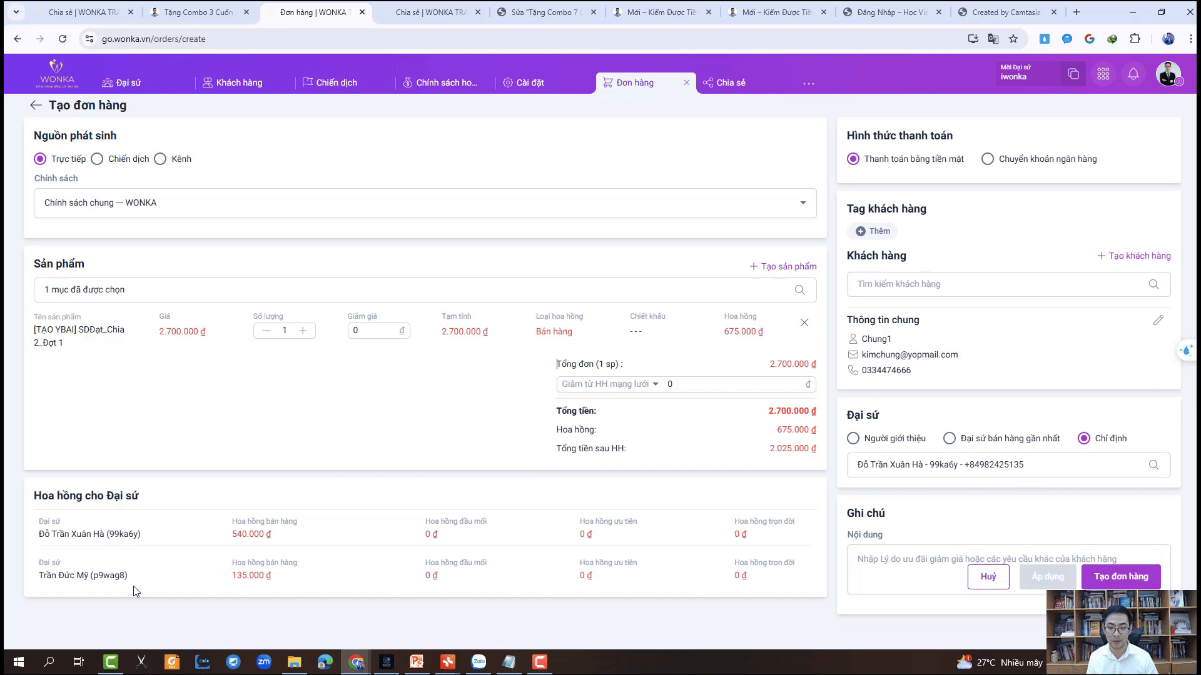
Task: Click the back arrow beside Tạo đơn hàng
Action: (36, 106)
